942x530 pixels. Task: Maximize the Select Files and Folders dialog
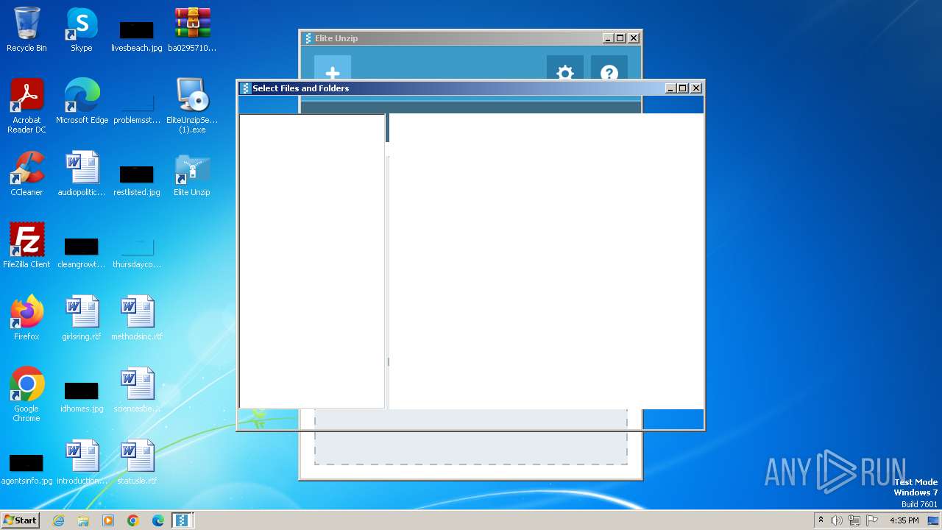tap(683, 88)
